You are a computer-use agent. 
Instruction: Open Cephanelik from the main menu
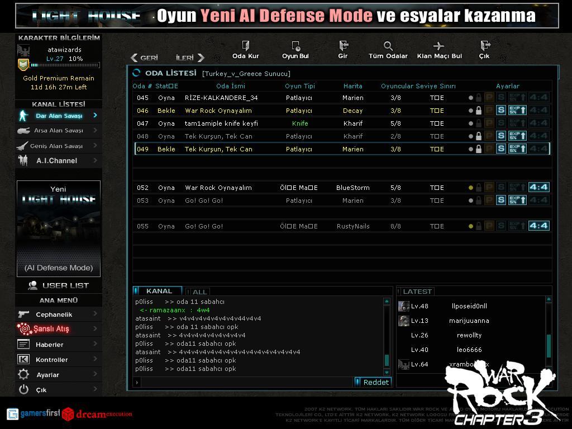(58, 314)
